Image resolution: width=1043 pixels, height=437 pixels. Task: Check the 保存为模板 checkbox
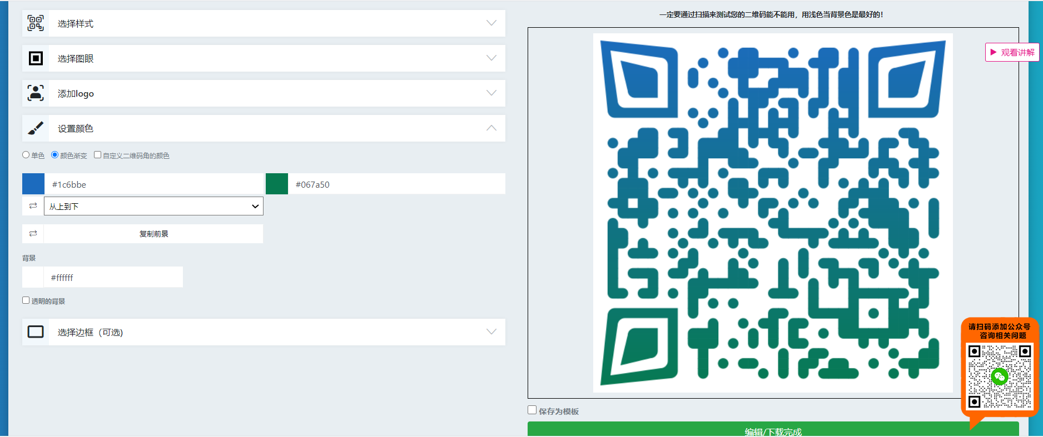tap(532, 410)
